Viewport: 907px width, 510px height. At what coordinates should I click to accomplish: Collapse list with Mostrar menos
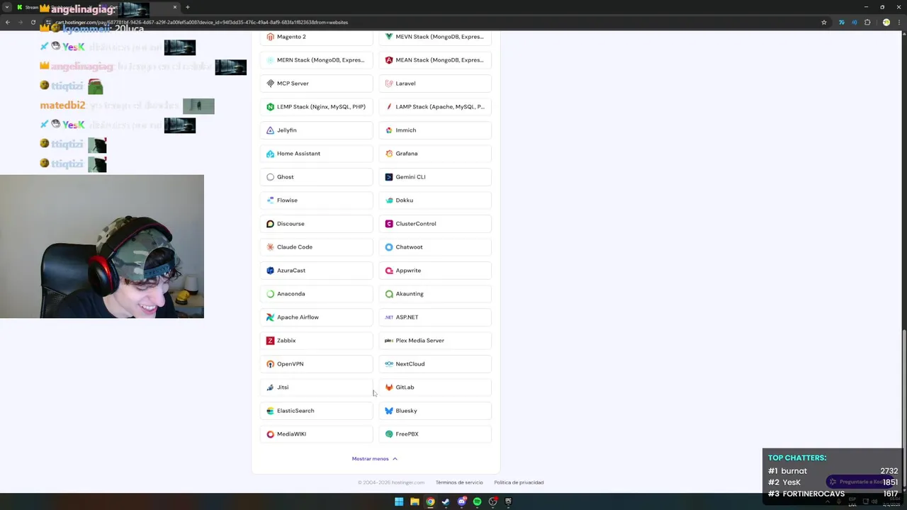(375, 459)
